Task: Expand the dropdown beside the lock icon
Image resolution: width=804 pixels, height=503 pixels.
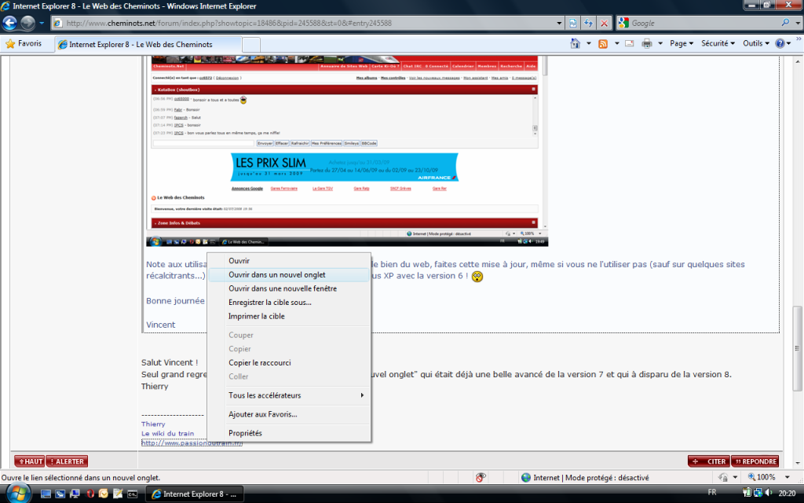Action: (x=735, y=478)
